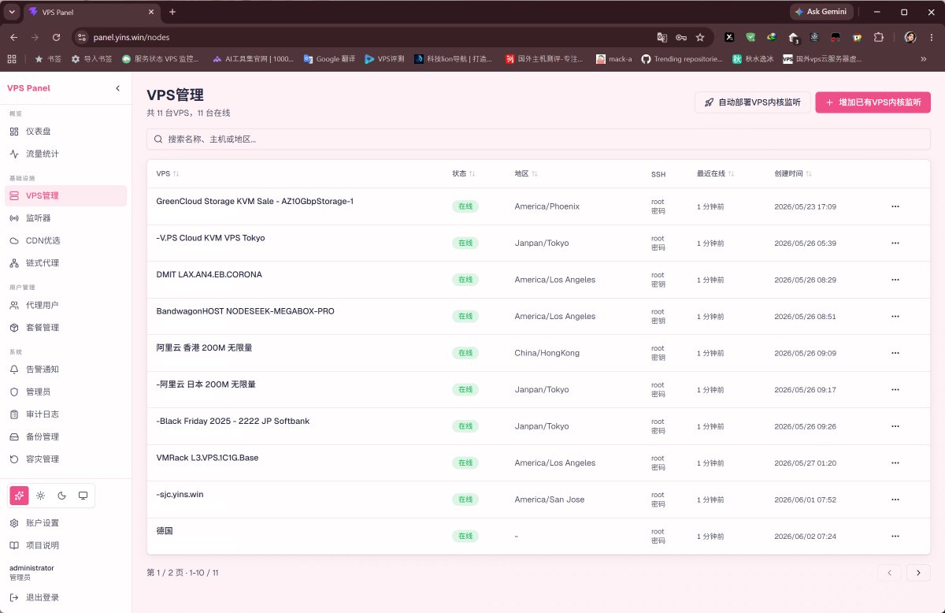Click America/San Jose region cell
This screenshot has height=613, width=945.
[x=550, y=500]
